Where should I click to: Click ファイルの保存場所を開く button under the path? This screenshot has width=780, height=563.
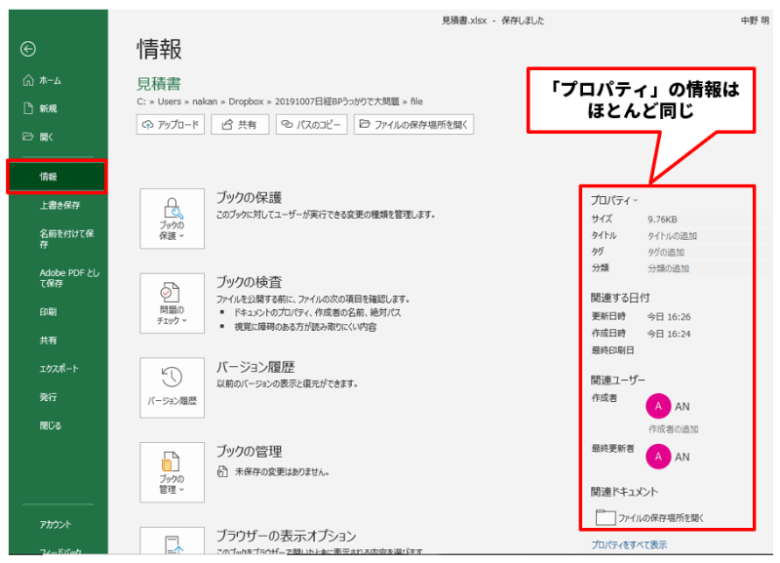(413, 125)
